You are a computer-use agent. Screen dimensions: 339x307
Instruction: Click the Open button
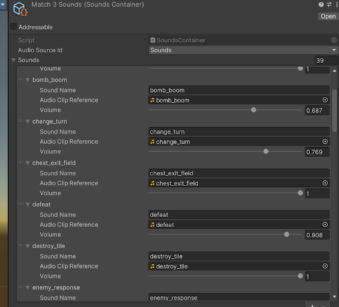click(x=328, y=17)
